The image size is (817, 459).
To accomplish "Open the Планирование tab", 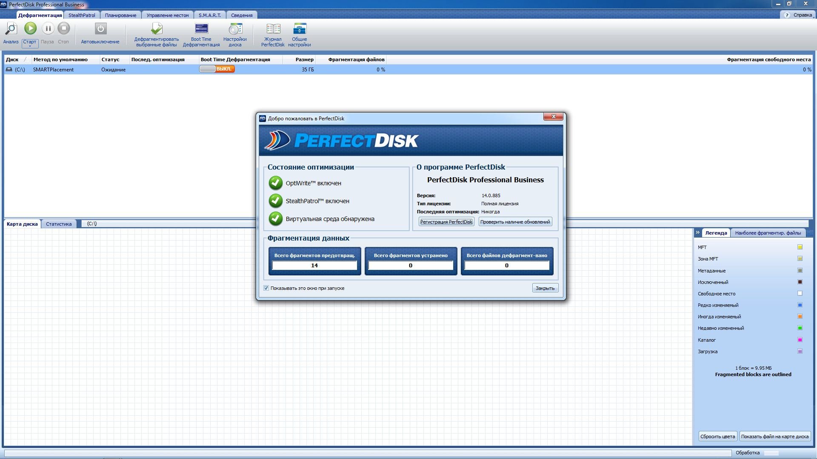I will pos(121,15).
